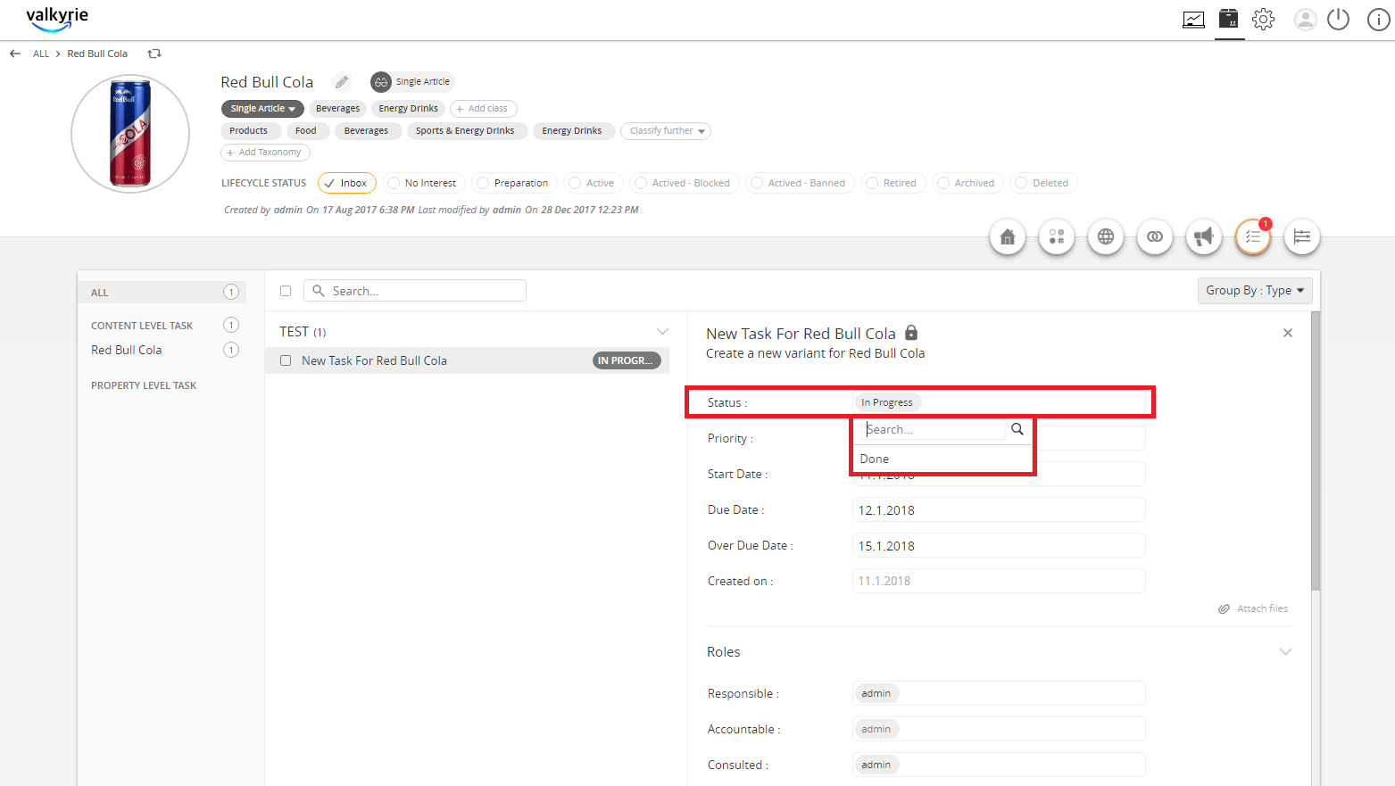Go back using the left arrow
Image resolution: width=1395 pixels, height=786 pixels.
[x=15, y=54]
